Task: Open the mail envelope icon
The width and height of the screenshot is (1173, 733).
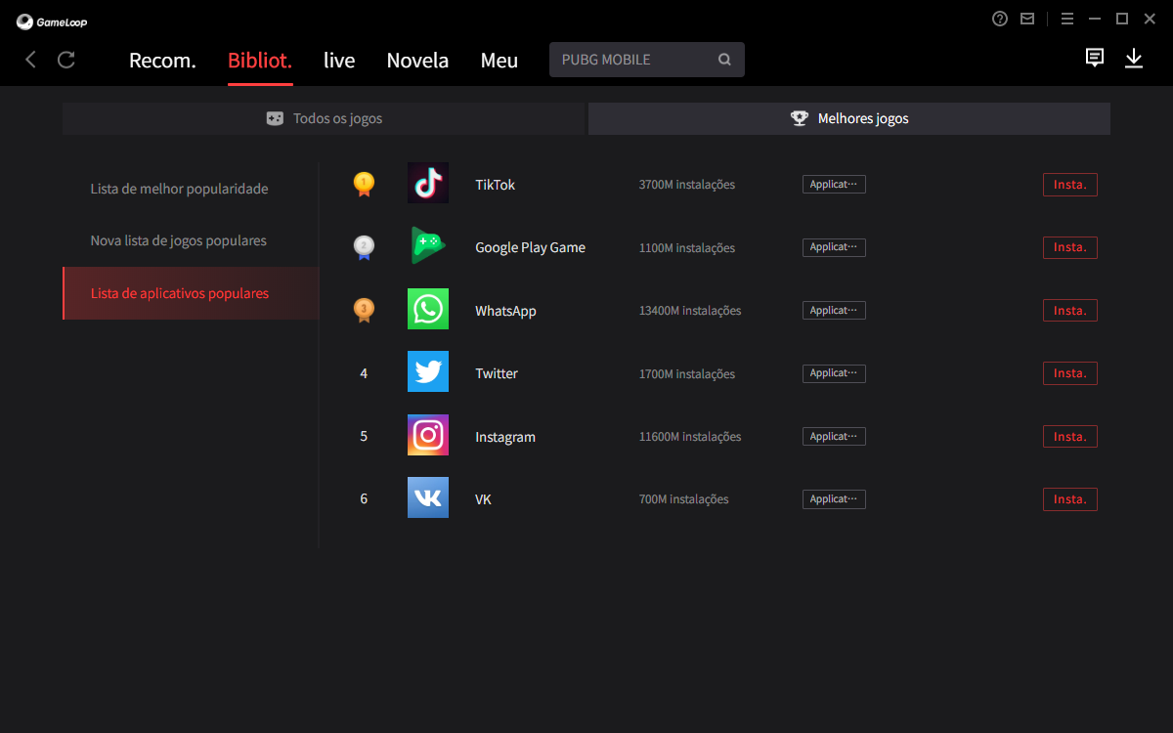Action: 1027,19
